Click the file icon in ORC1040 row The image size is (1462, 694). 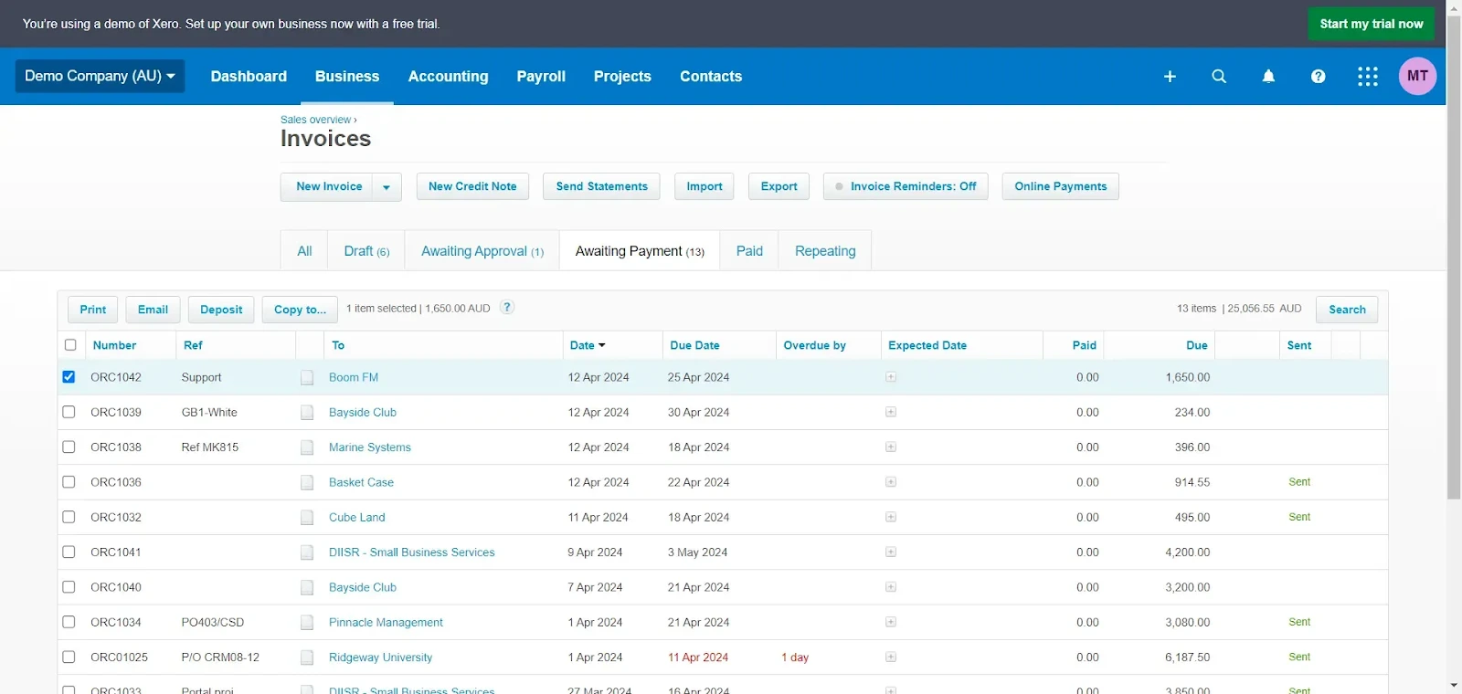[307, 587]
